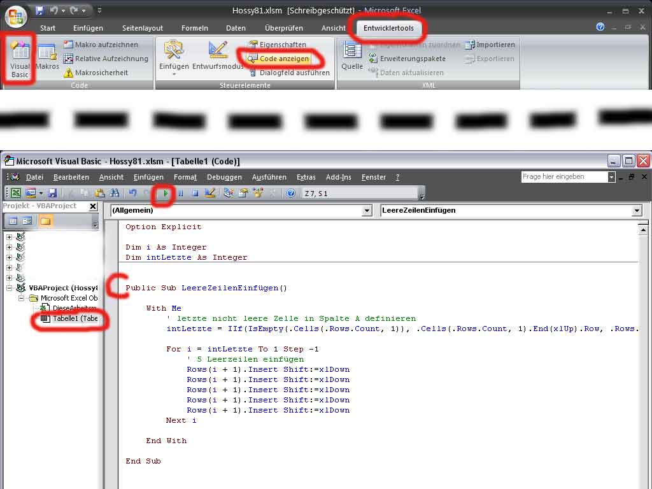The height and width of the screenshot is (489, 652).
Task: Open VBA help with the question mark icon
Action: point(291,193)
